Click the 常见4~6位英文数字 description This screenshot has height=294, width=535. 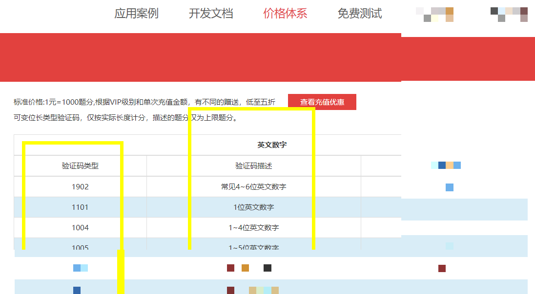[253, 187]
